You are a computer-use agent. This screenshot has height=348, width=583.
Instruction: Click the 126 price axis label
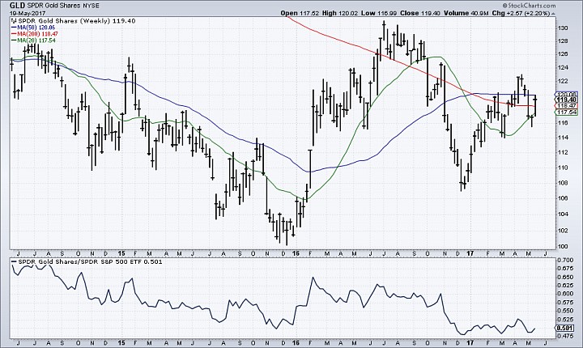[562, 54]
